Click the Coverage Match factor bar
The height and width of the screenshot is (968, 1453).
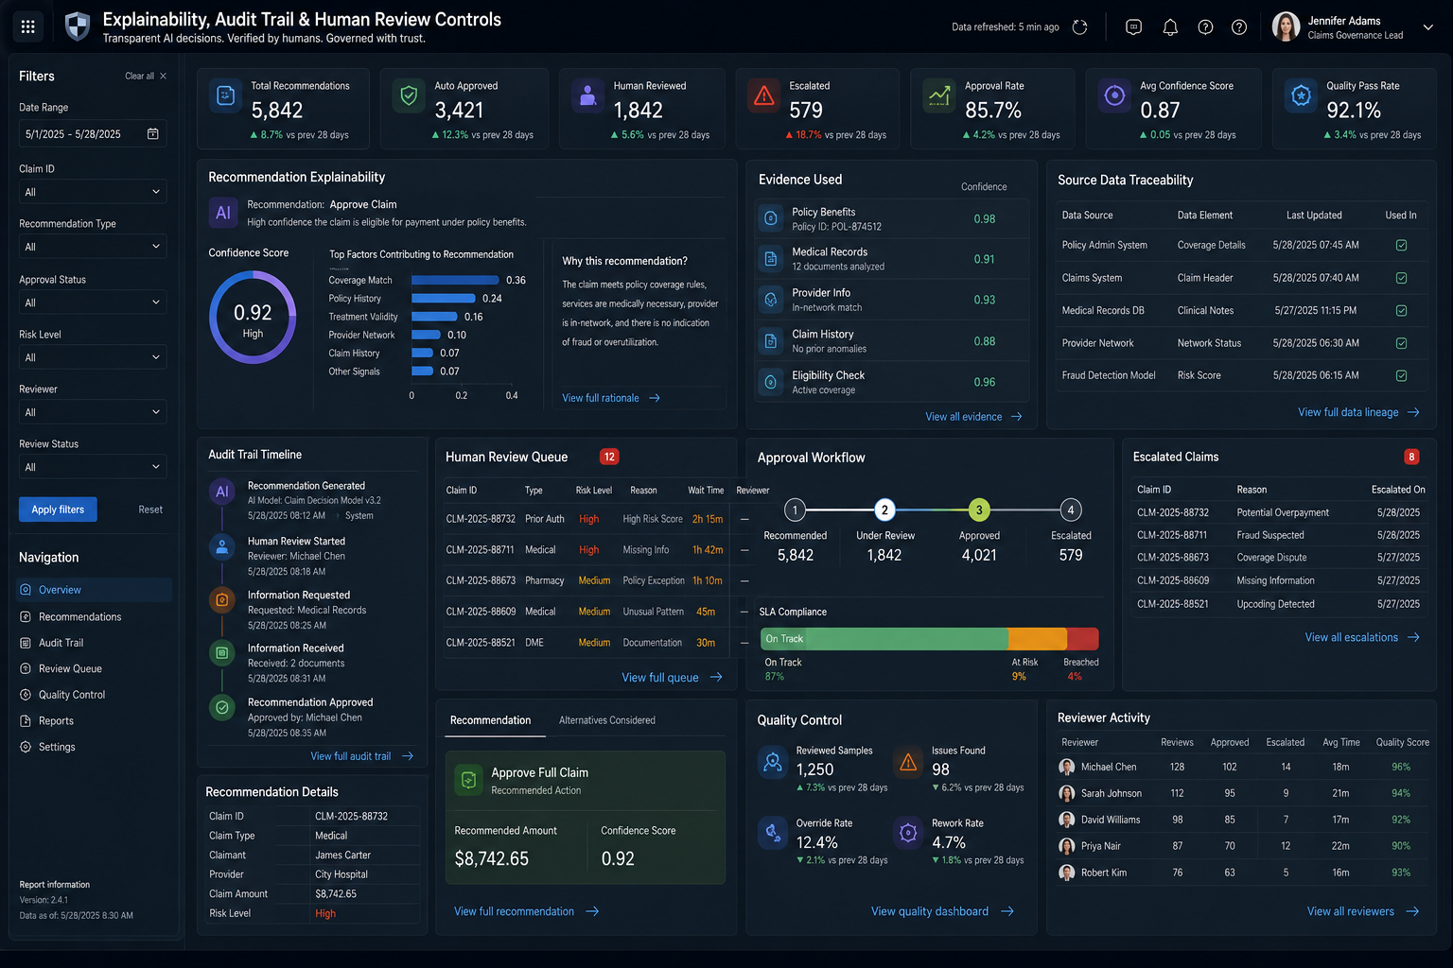tap(455, 280)
